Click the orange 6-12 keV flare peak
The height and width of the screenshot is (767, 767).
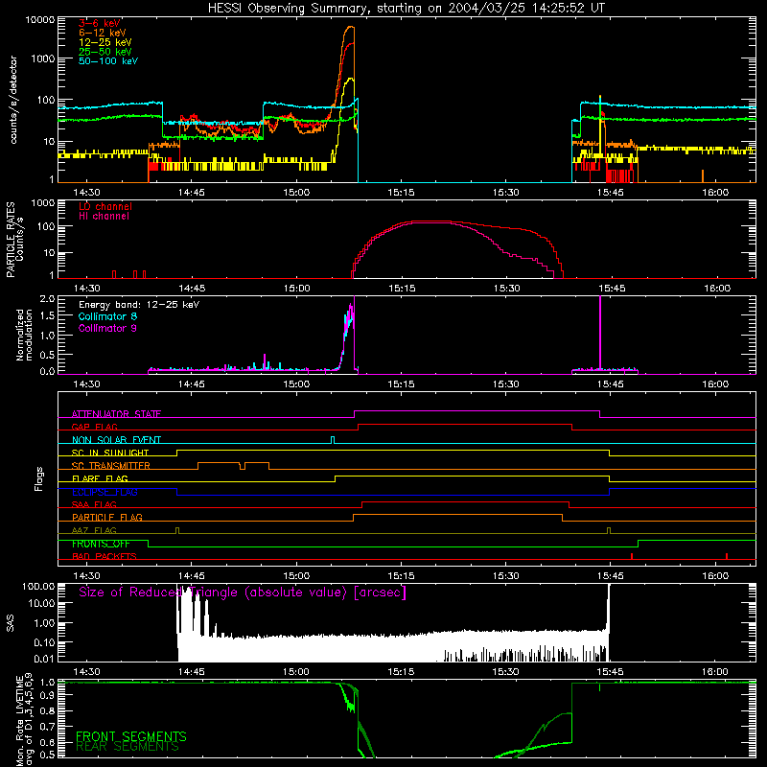(349, 28)
